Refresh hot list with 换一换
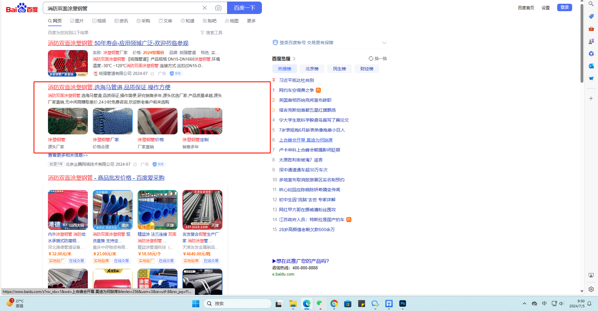The height and width of the screenshot is (311, 598). [378, 58]
